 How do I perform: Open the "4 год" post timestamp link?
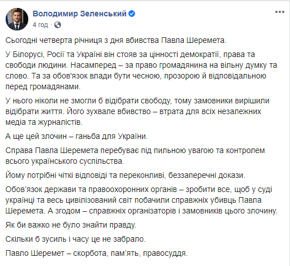(40, 25)
